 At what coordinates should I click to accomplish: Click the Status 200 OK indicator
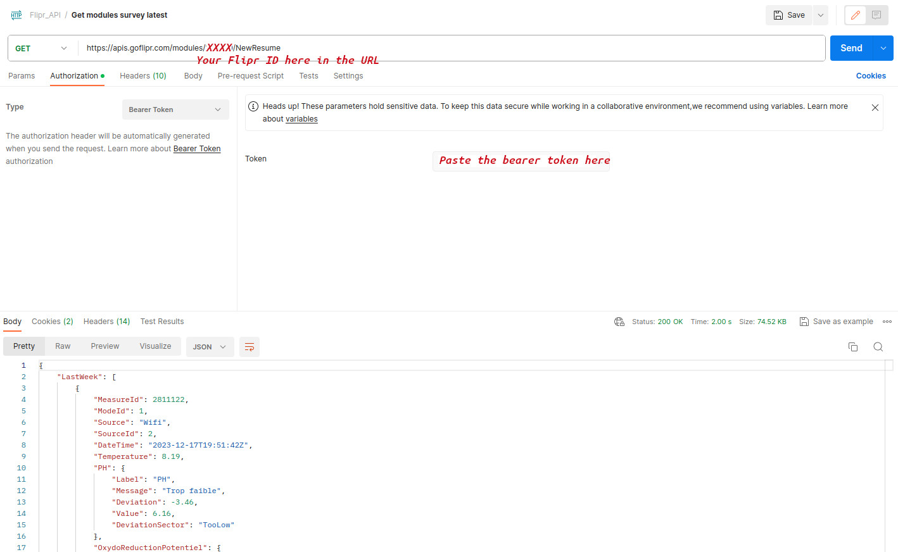point(657,322)
